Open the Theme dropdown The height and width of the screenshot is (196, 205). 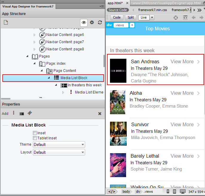59,144
